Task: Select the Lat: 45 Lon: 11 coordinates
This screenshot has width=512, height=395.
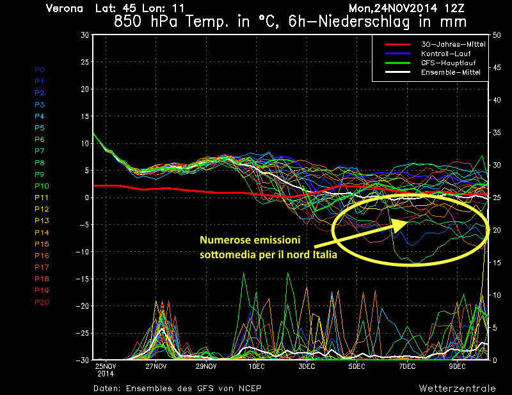Action: [x=140, y=8]
